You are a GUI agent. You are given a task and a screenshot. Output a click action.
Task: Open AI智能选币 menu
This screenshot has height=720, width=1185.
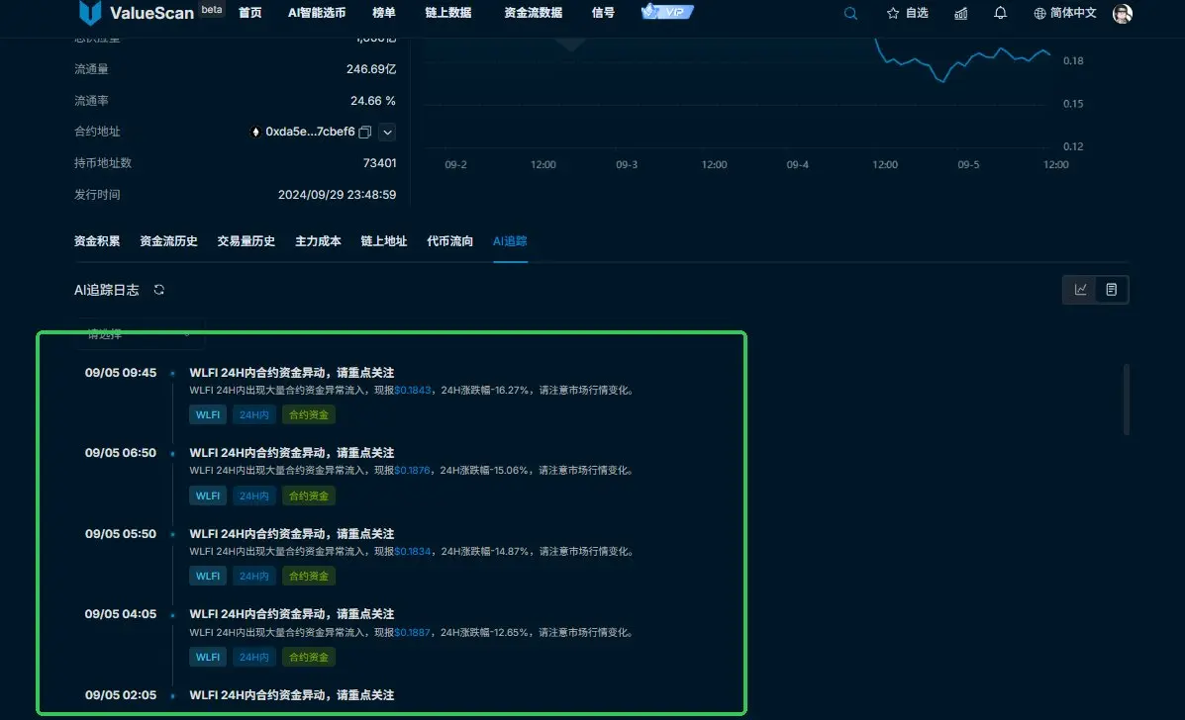(317, 13)
